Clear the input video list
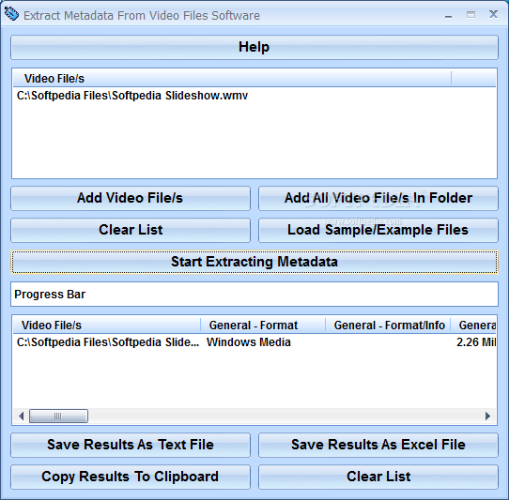This screenshot has height=500, width=509. [x=131, y=230]
